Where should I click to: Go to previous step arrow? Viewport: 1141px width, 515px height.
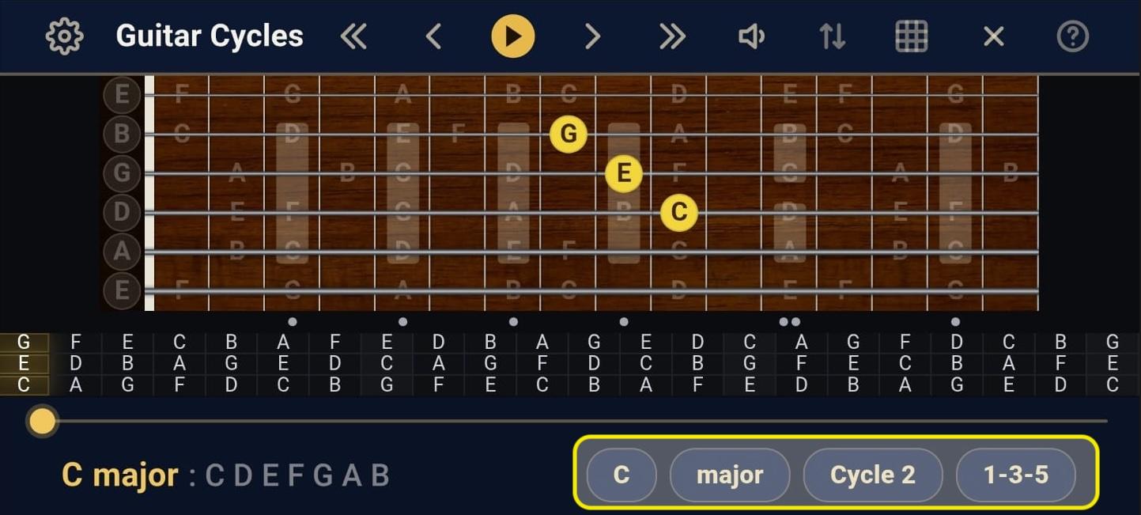coord(433,36)
